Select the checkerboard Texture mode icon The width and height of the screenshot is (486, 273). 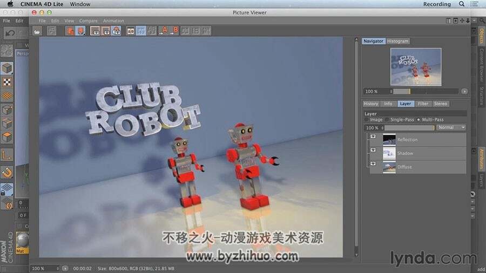click(x=7, y=82)
